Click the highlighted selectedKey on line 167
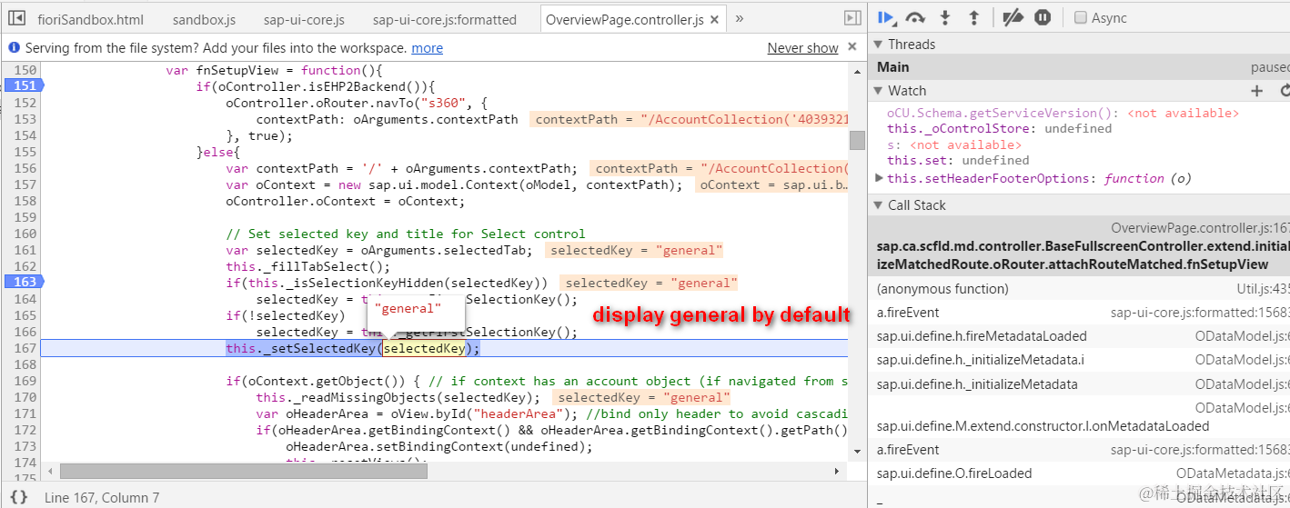This screenshot has width=1290, height=508. click(x=423, y=348)
